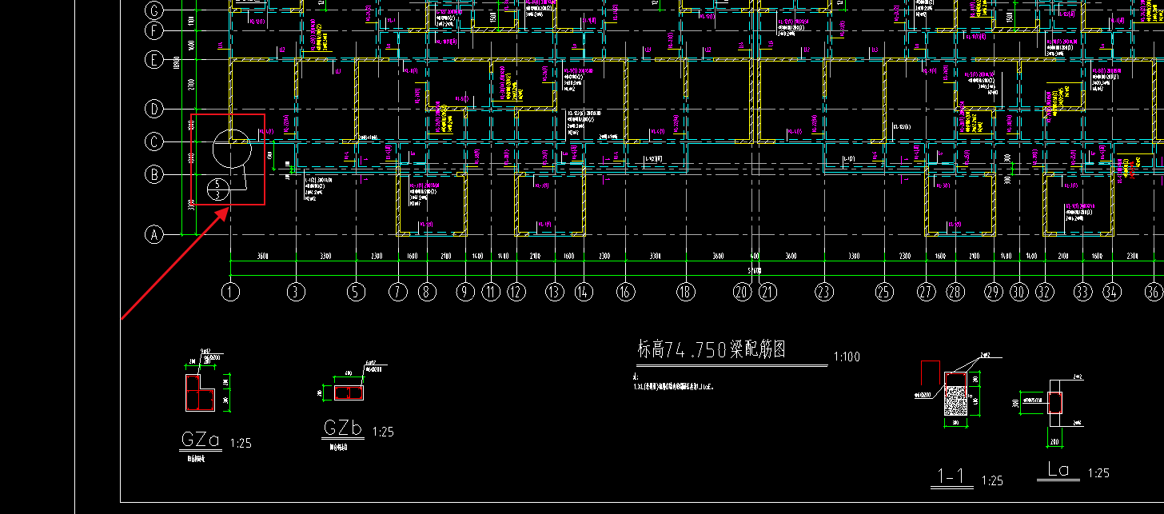Pick axis bubble number 13
The width and height of the screenshot is (1164, 514).
coord(555,292)
